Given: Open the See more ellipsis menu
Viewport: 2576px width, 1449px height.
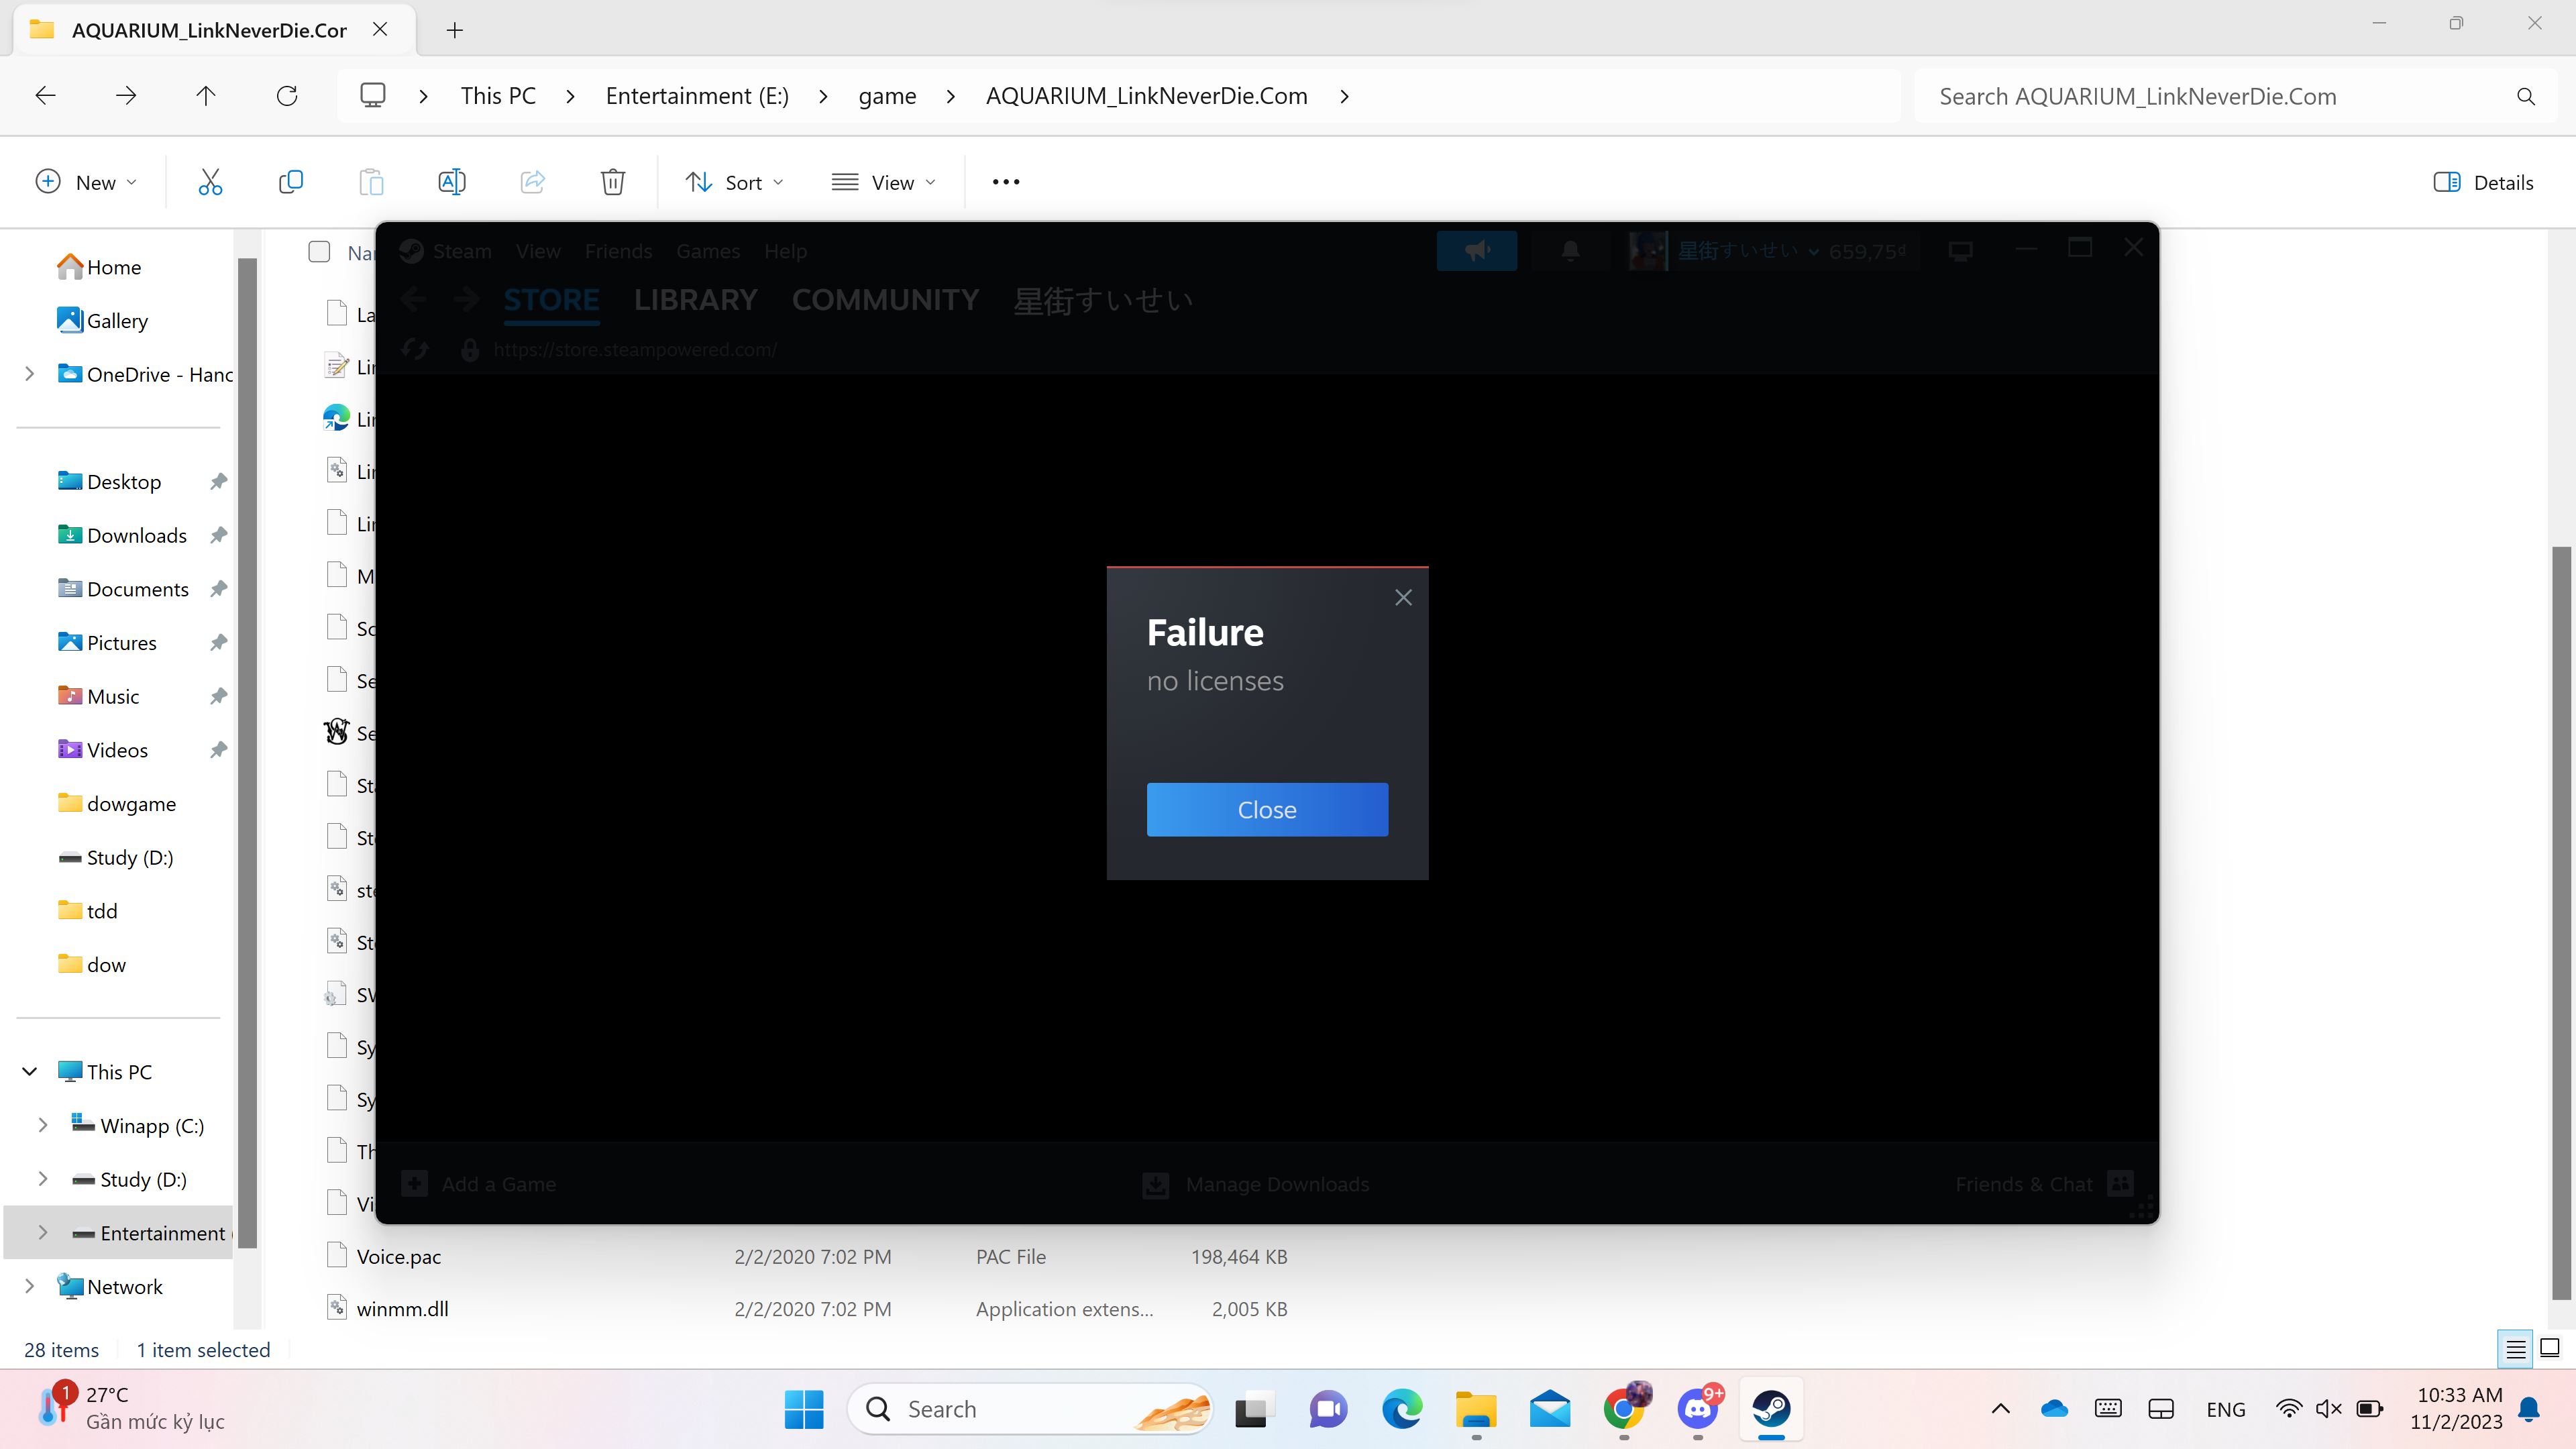Looking at the screenshot, I should [1006, 182].
